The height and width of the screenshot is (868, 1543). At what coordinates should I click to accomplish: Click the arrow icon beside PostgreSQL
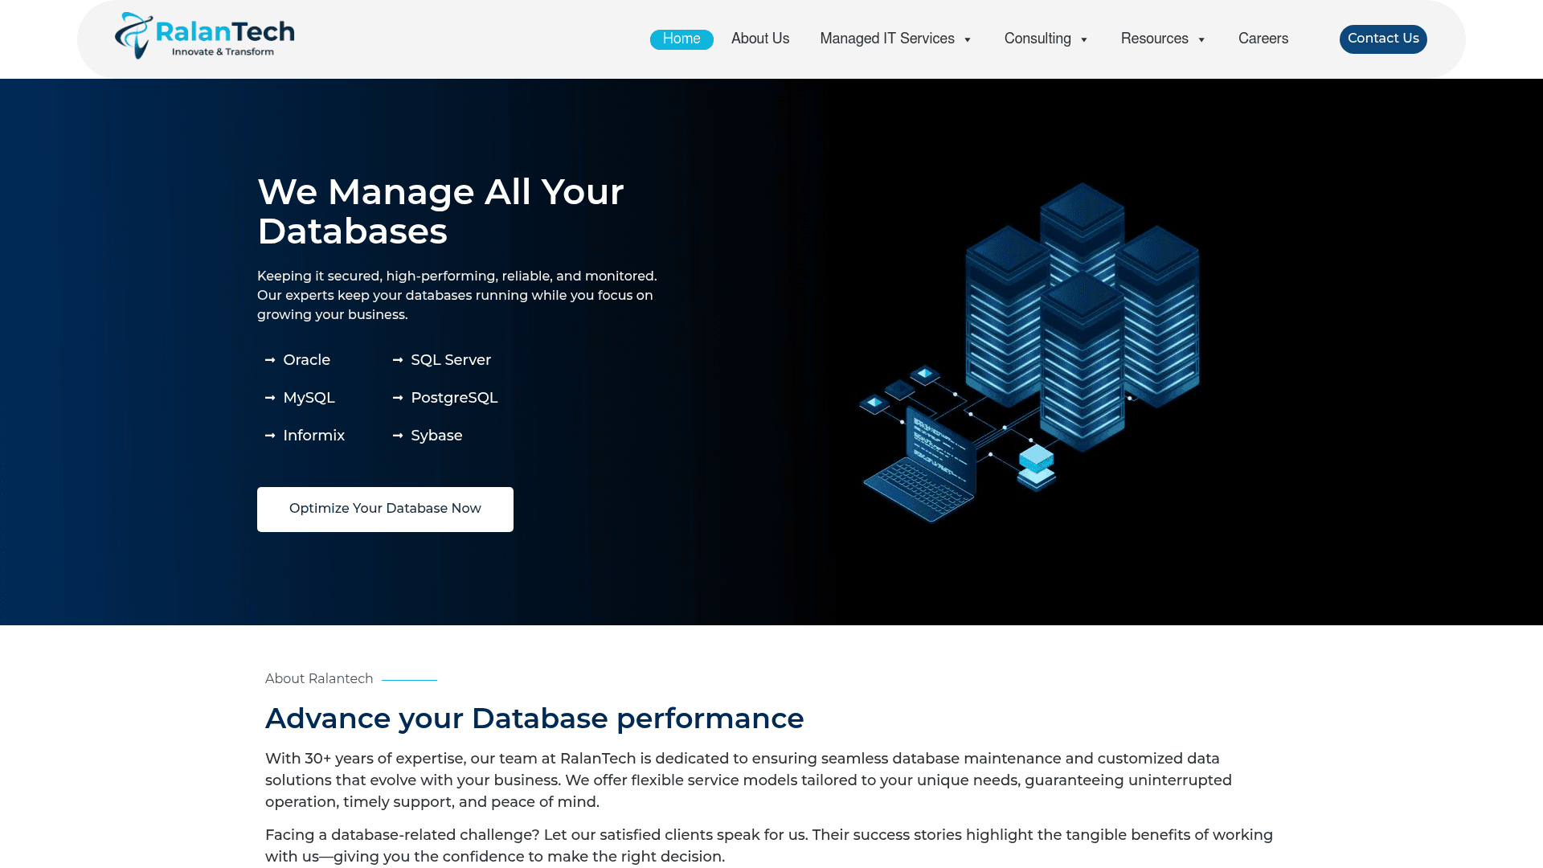(399, 398)
